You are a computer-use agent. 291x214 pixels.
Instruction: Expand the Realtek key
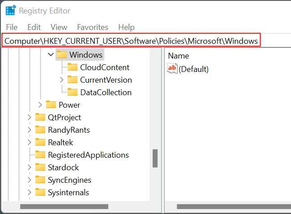[x=29, y=143]
